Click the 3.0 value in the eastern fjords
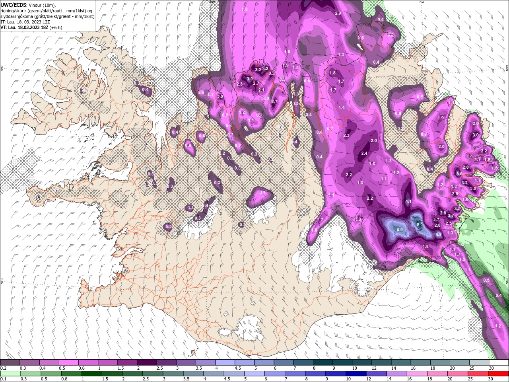Image resolution: width=509 pixels, height=382 pixels. [x=475, y=135]
